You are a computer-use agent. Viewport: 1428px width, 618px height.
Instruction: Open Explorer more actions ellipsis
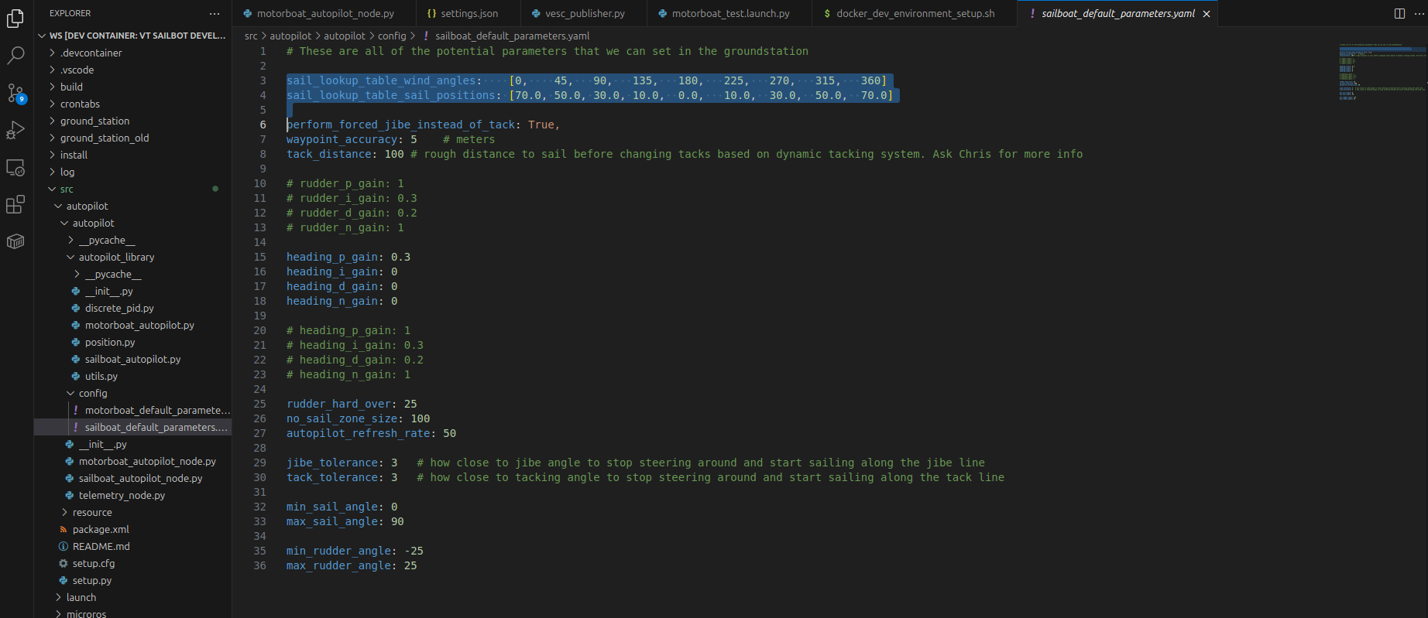(215, 13)
